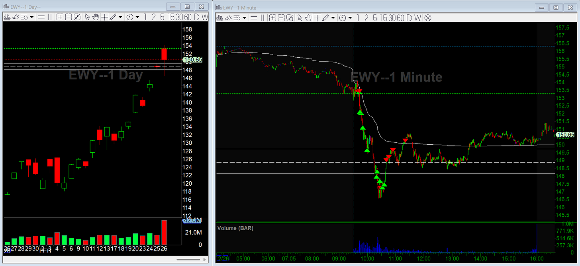Expand list configuration dropdown arrow in 1 Day window
Viewport: 580px width, 266px height.
[32, 17]
